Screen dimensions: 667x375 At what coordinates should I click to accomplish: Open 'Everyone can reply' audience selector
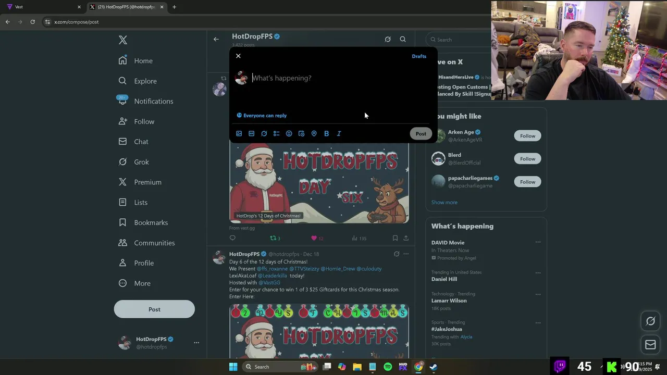(x=262, y=116)
